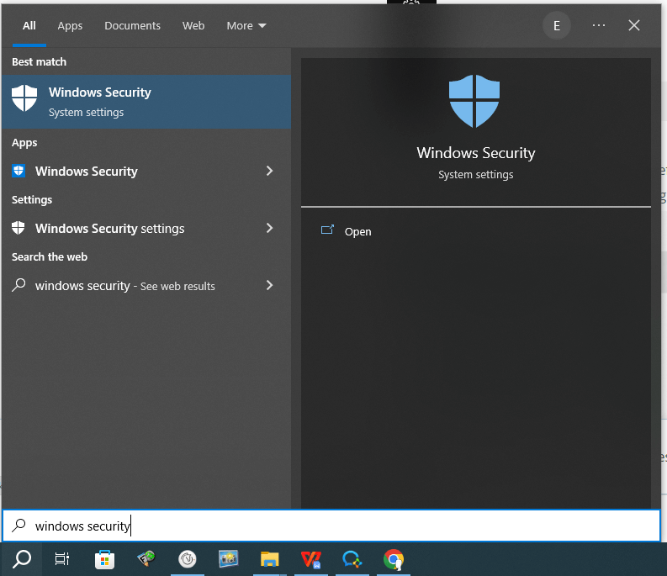Open the red WPS Office taskbar icon

(x=311, y=559)
